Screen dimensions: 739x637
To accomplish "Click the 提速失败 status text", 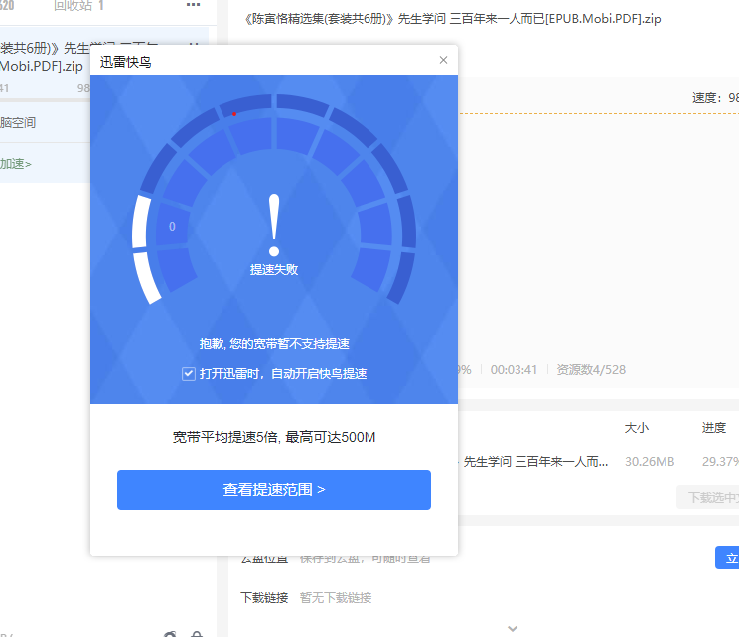I will [274, 269].
